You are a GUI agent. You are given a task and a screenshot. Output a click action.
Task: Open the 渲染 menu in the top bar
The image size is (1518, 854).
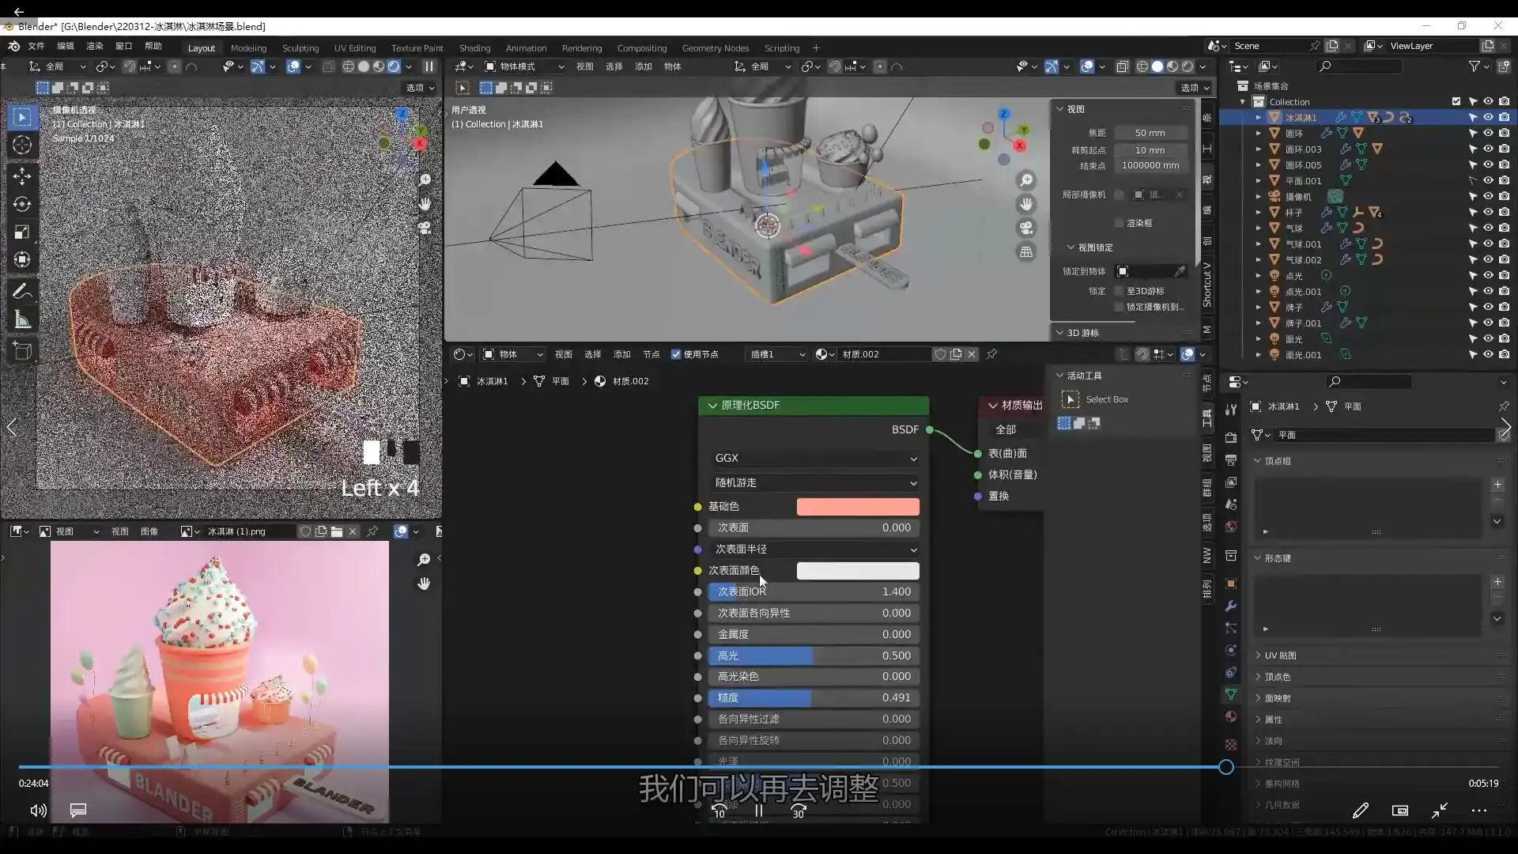tap(94, 47)
